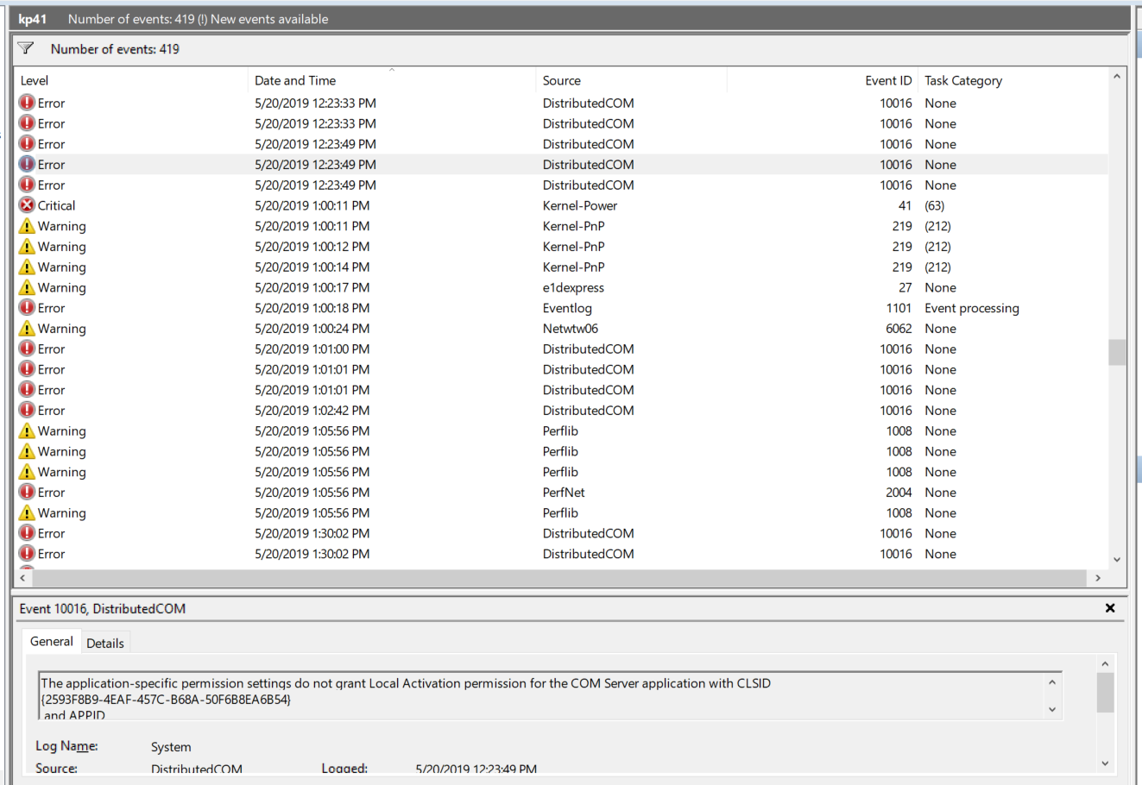Click the System log name value
This screenshot has width=1142, height=785.
(171, 747)
